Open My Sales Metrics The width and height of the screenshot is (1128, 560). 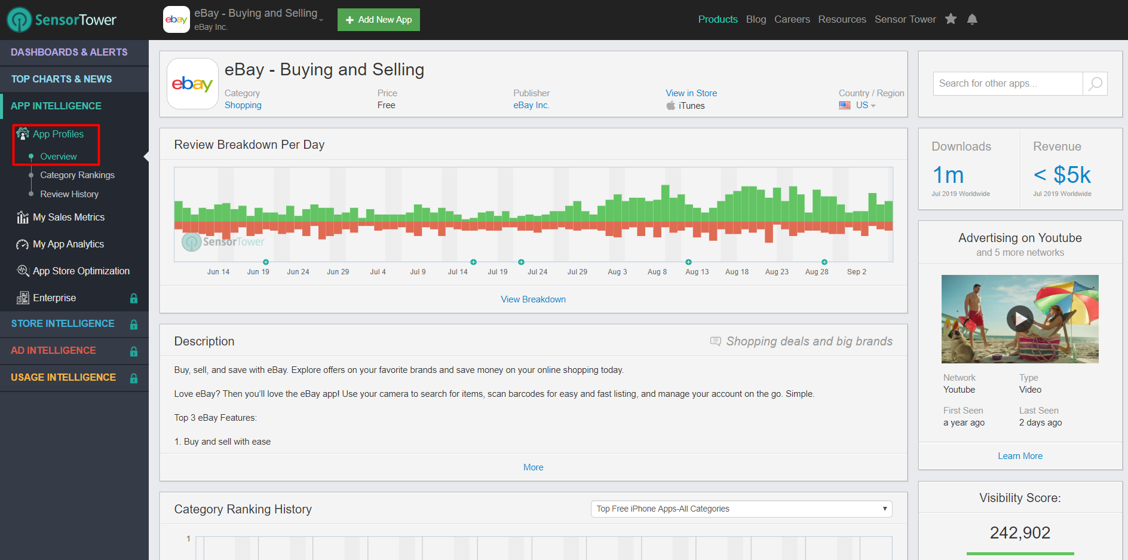pos(69,217)
